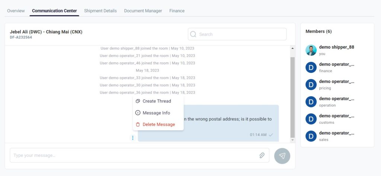This screenshot has width=381, height=176.
Task: Click the operator_21 joined the room line
Action: (147, 56)
